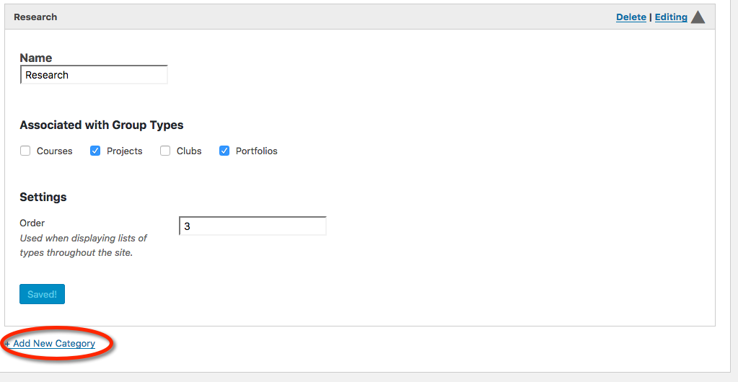Viewport: 738px width, 382px height.
Task: Collapse the Research panel with the triangle arrow
Action: [x=698, y=17]
